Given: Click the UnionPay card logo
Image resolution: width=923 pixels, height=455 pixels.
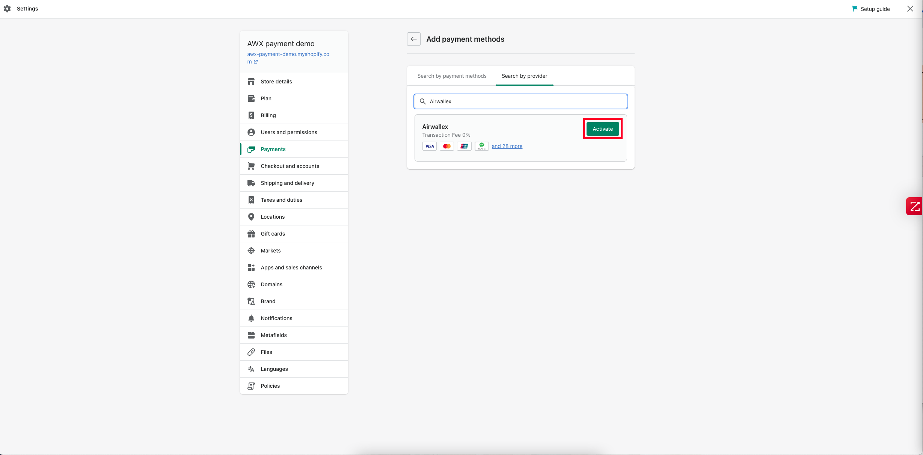Looking at the screenshot, I should coord(464,146).
